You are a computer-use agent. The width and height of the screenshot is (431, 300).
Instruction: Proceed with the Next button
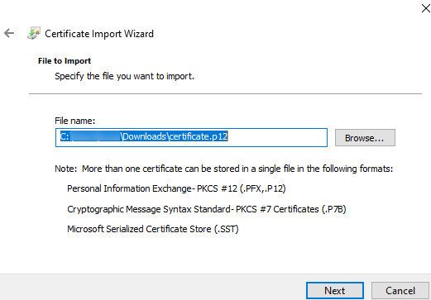(335, 291)
